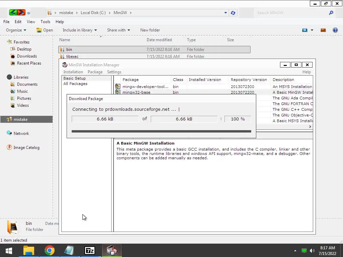The width and height of the screenshot is (343, 257).
Task: Open the Edit menu in Explorer
Action: click(18, 22)
